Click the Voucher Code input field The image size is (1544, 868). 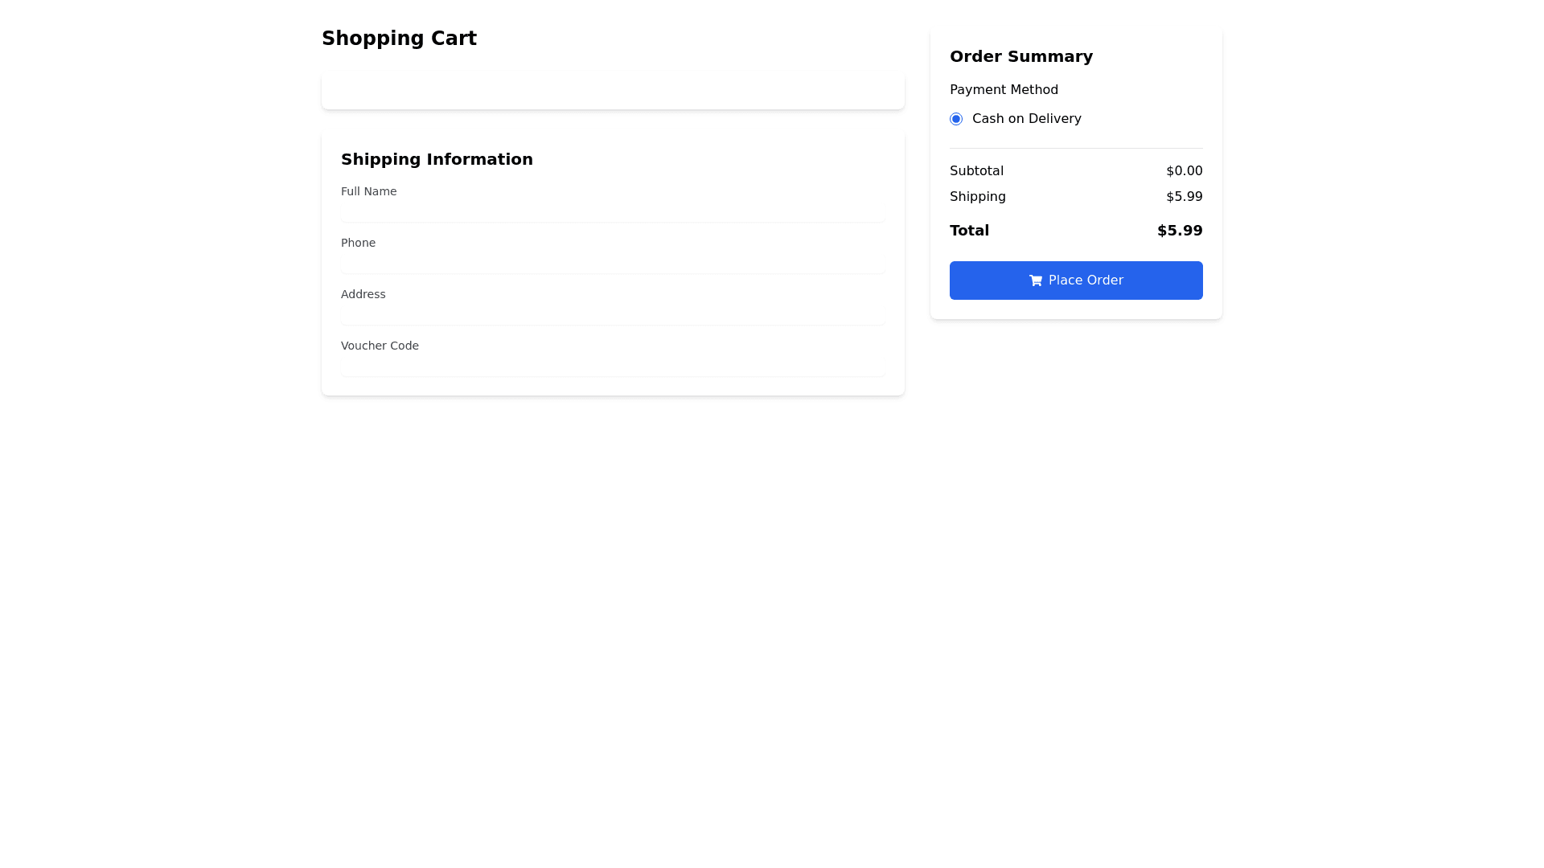[x=613, y=366]
